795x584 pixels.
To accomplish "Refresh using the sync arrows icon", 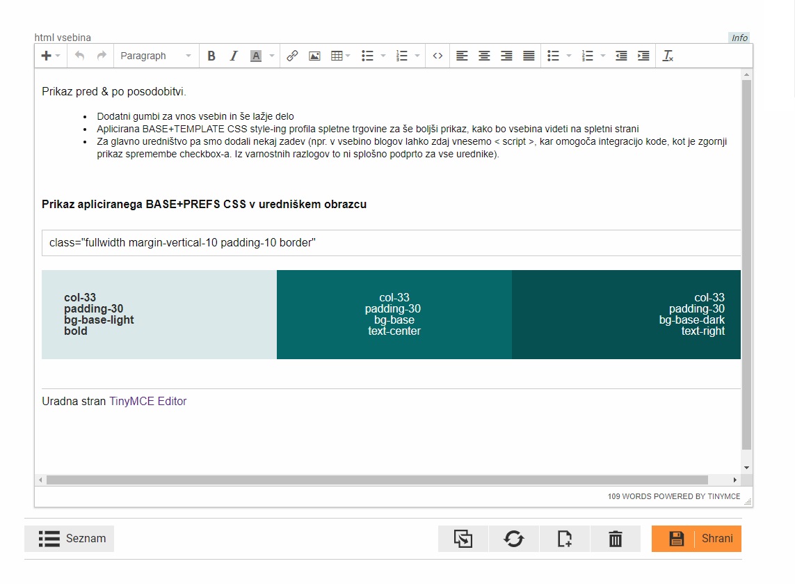I will pyautogui.click(x=513, y=538).
